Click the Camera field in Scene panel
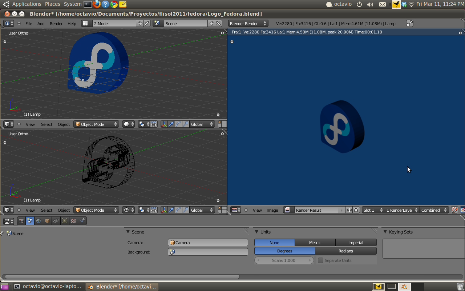Viewport: 465px width, 291px height. (x=208, y=243)
